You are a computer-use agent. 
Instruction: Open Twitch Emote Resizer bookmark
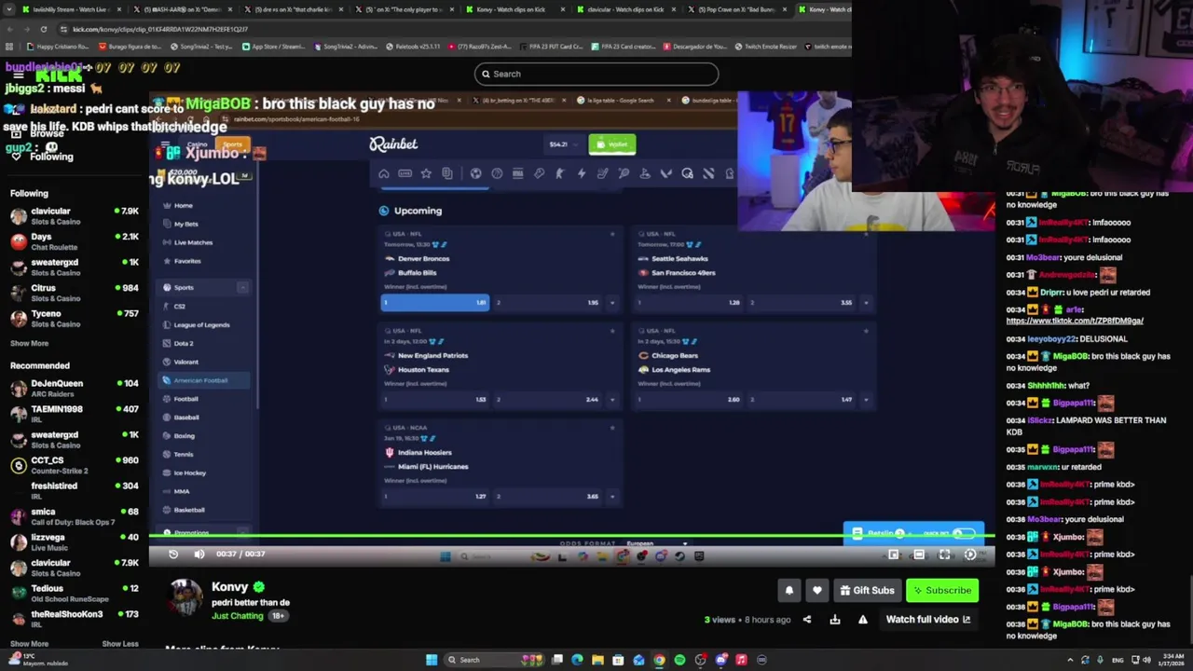click(766, 46)
